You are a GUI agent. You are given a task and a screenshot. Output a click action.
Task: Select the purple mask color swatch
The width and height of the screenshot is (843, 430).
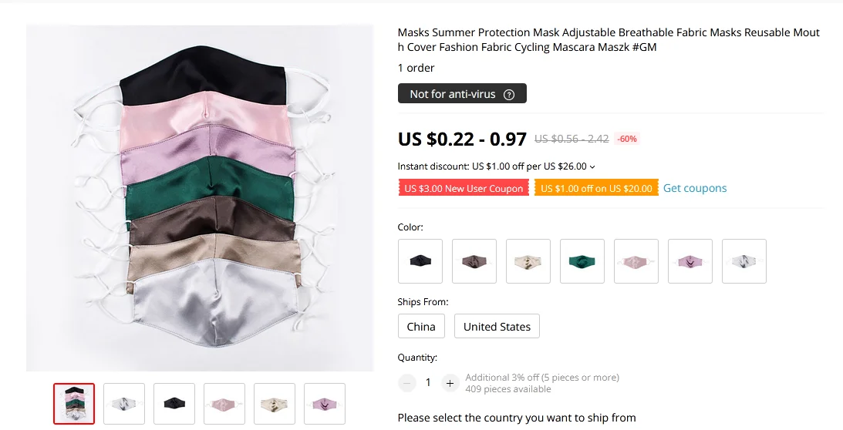click(690, 261)
